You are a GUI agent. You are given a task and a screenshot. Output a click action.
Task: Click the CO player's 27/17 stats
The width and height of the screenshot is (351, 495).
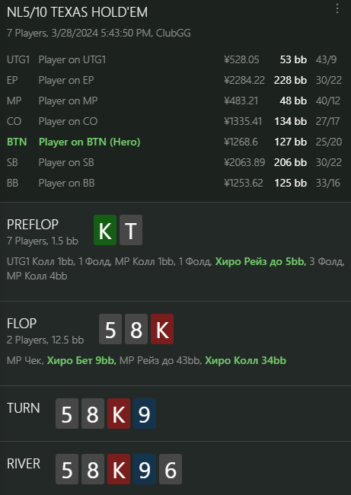point(328,121)
